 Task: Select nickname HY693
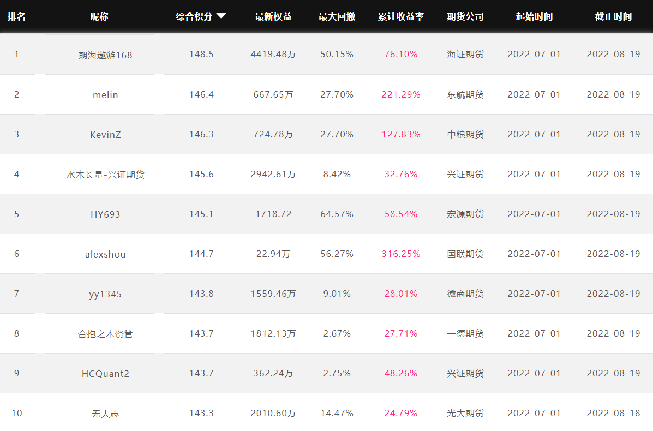click(105, 214)
